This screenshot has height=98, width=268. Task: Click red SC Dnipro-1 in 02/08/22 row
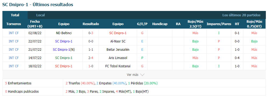(x=118, y=33)
